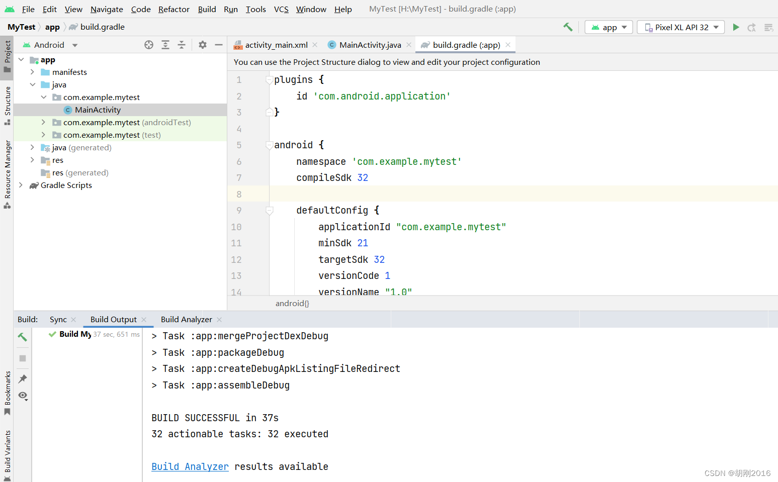The height and width of the screenshot is (482, 778).
Task: Click the MainActivity class icon in tree
Action: [68, 110]
